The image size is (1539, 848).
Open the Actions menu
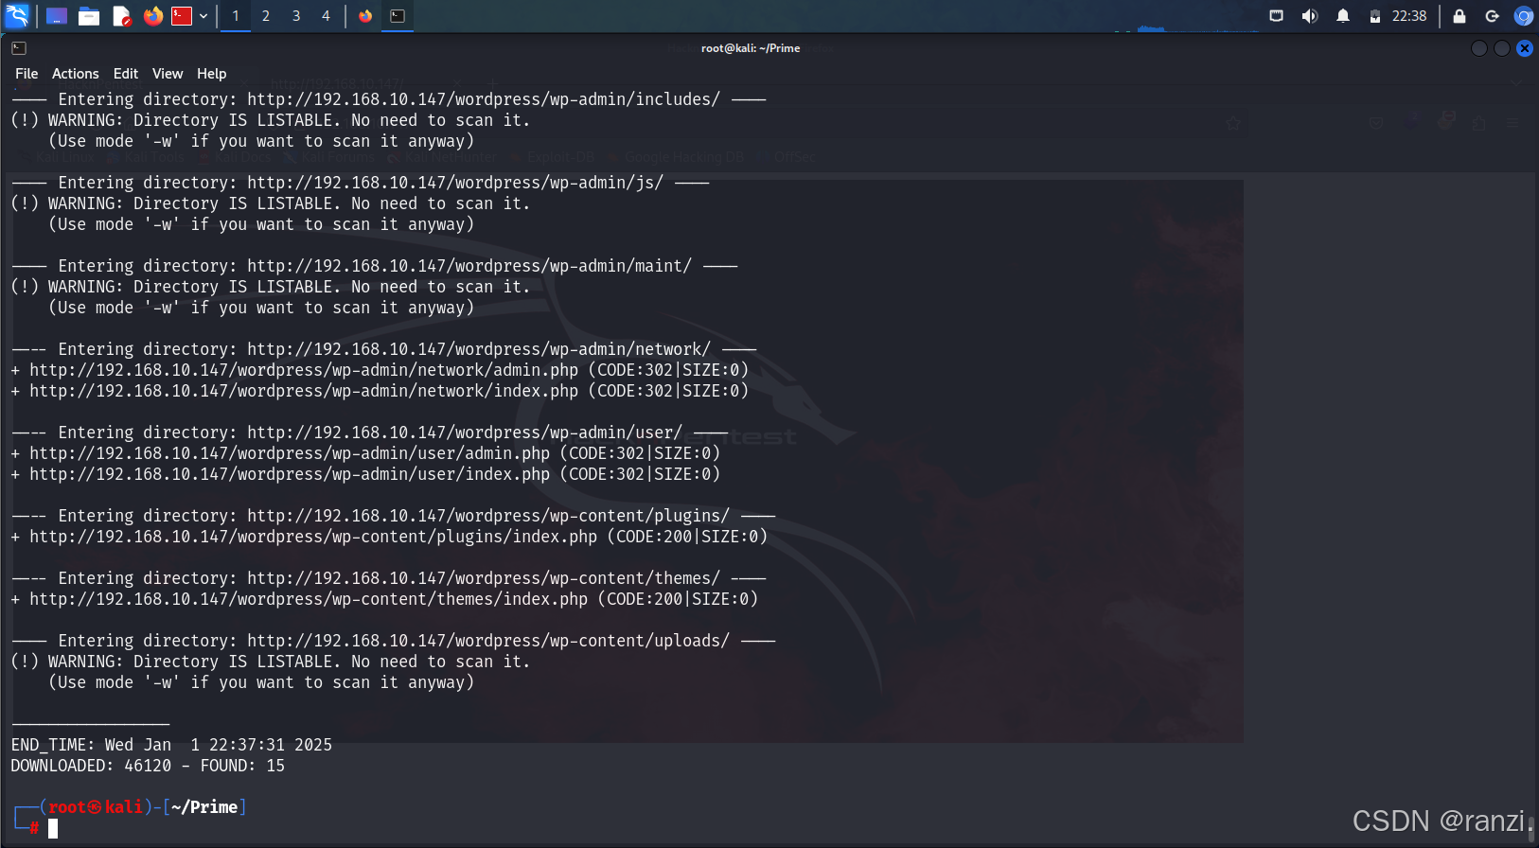coord(76,74)
